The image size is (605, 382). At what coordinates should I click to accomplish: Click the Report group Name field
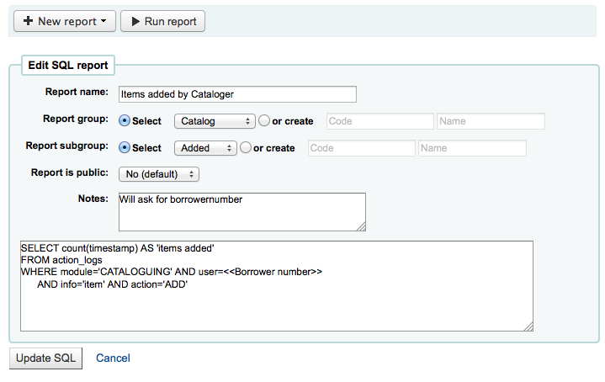pos(491,121)
